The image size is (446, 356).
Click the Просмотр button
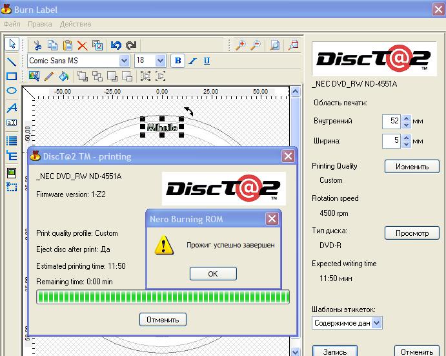click(x=412, y=233)
